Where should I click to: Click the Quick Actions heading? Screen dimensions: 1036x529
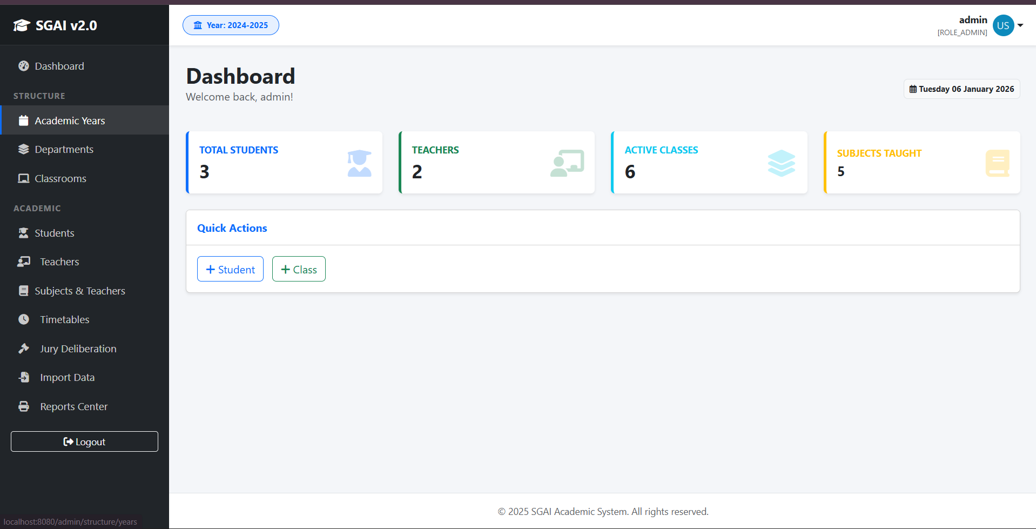(x=232, y=228)
